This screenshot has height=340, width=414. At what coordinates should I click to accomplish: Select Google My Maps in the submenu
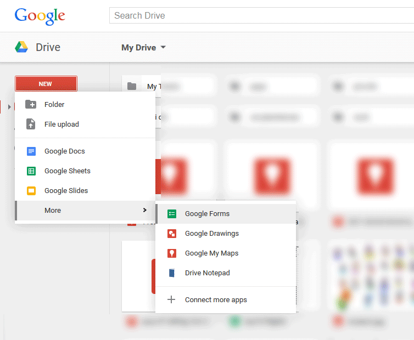(x=226, y=253)
